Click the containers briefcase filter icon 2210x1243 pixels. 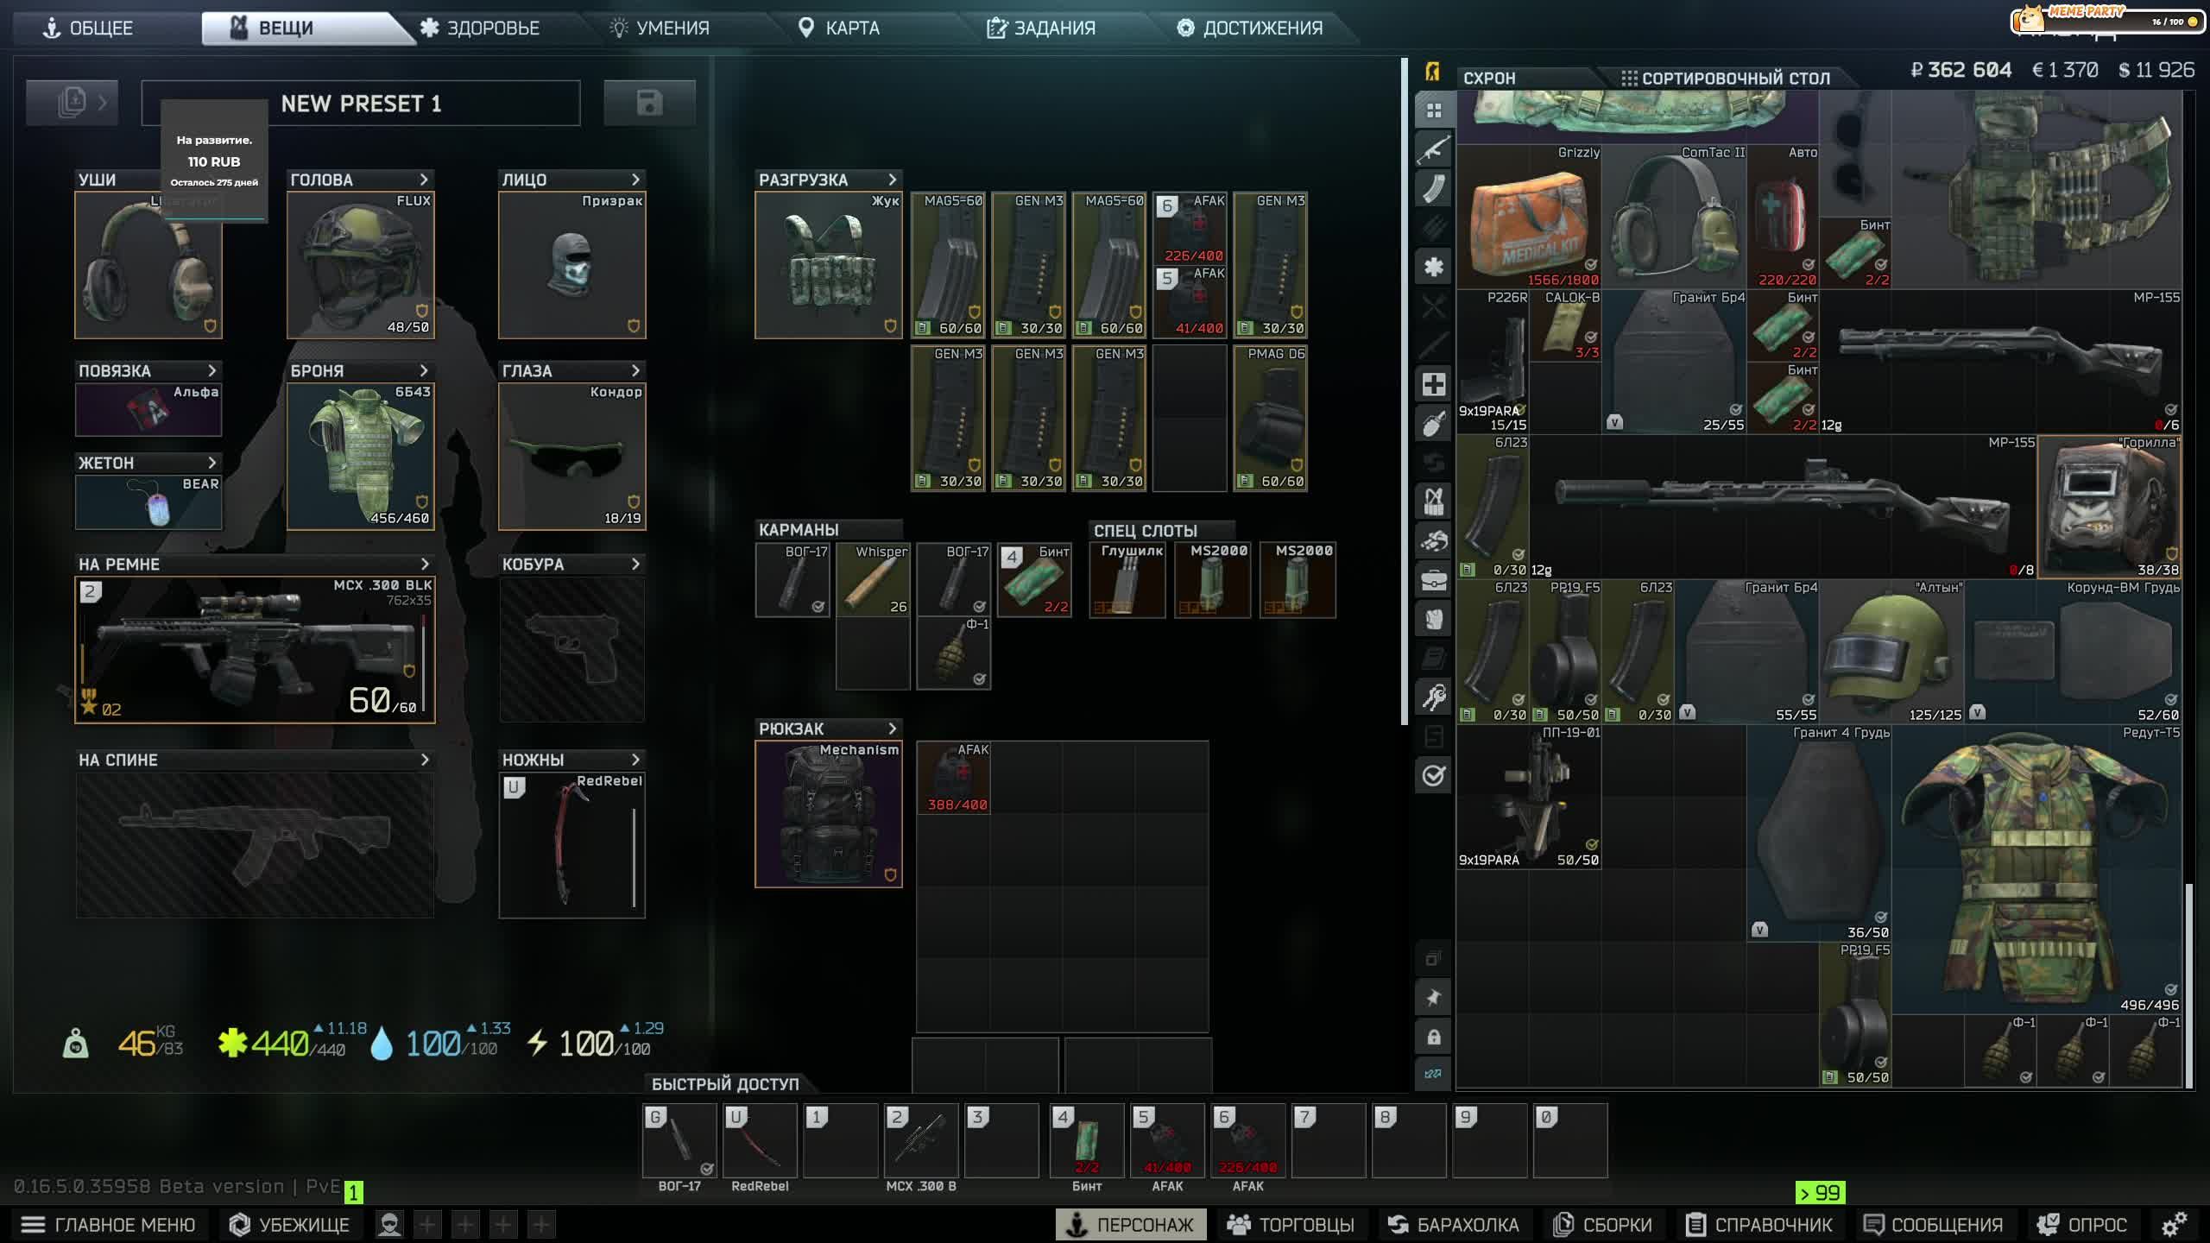[1433, 580]
